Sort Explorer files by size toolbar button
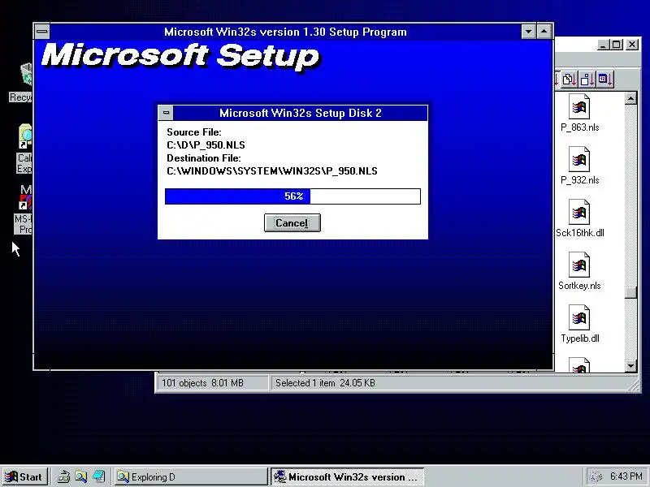 [x=587, y=79]
